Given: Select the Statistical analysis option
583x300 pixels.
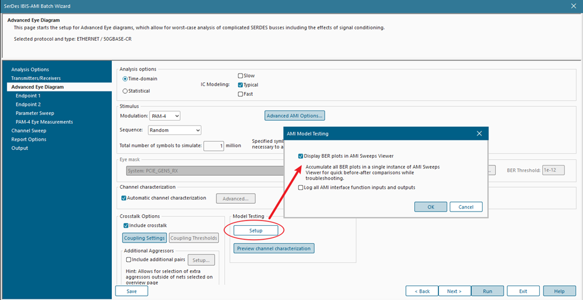Looking at the screenshot, I should point(125,91).
